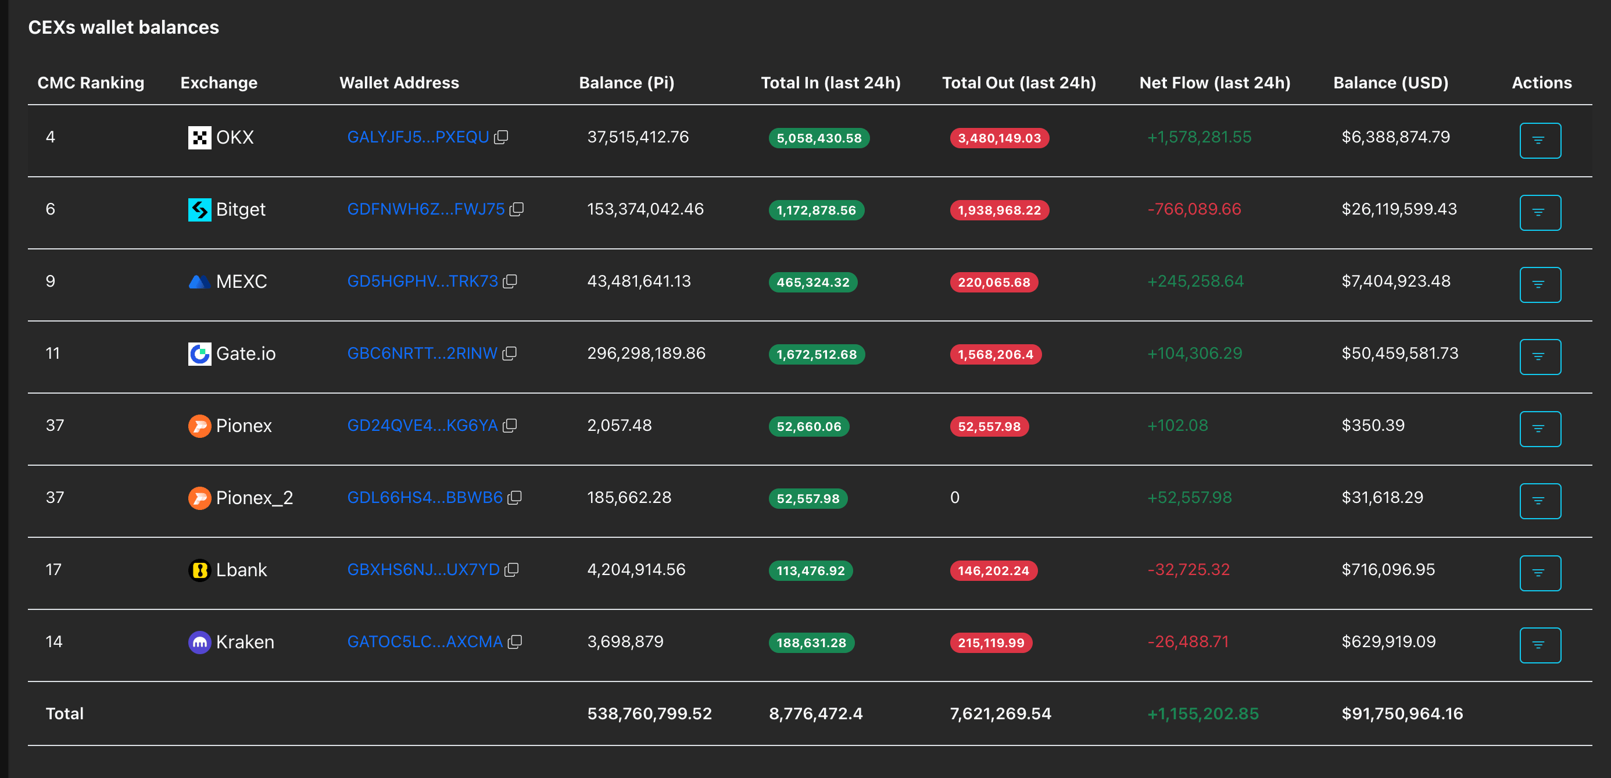The height and width of the screenshot is (778, 1611).
Task: Copy the Kraken wallet address
Action: click(x=515, y=641)
